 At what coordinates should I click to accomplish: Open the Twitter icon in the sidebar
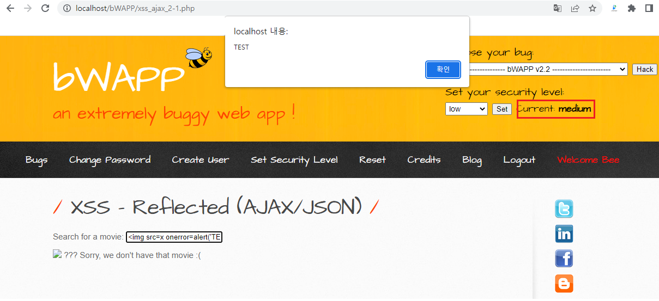564,209
